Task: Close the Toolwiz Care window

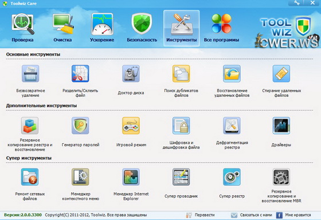Action: [312, 3]
